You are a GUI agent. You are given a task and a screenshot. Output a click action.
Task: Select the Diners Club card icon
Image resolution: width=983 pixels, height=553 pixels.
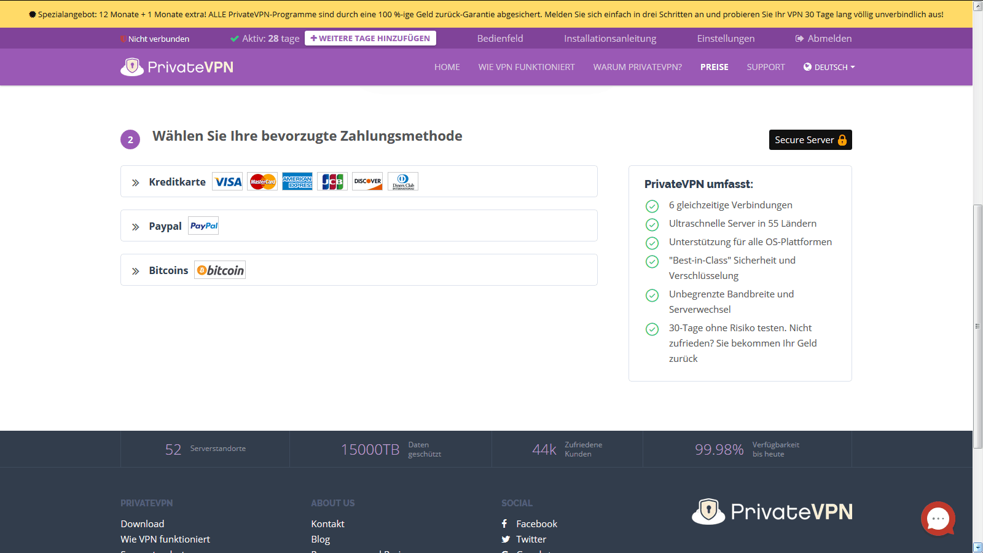coord(403,181)
